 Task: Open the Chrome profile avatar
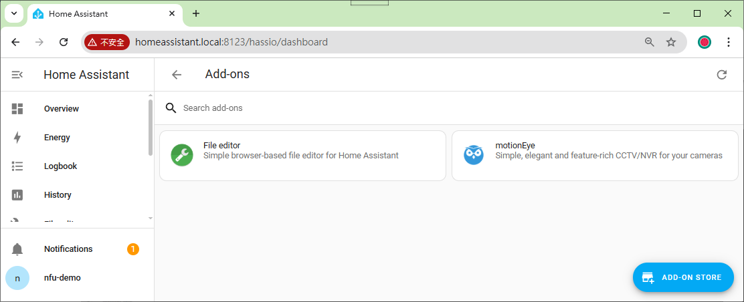[x=705, y=42]
